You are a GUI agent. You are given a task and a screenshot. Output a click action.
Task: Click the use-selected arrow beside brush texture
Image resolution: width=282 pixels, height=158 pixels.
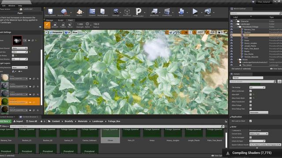click(29, 40)
